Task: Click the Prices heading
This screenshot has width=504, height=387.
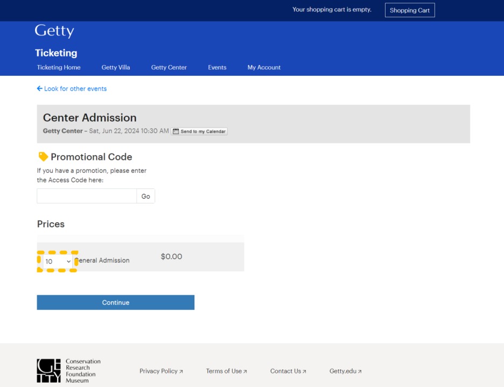Action: (51, 224)
